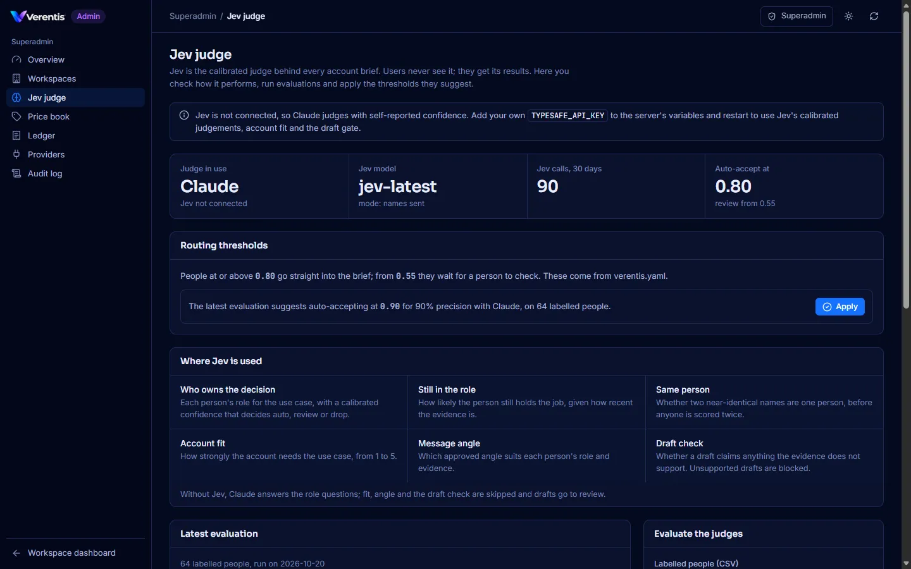Select Price book in the sidebar
911x569 pixels.
coord(75,116)
